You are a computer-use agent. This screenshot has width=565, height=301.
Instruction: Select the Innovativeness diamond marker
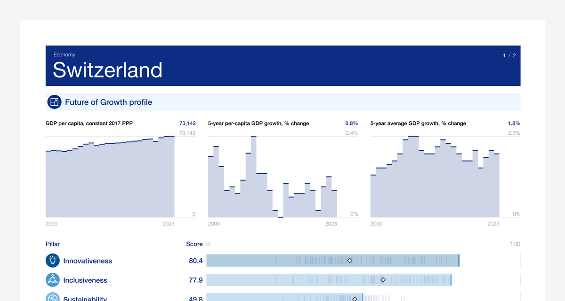tap(350, 260)
